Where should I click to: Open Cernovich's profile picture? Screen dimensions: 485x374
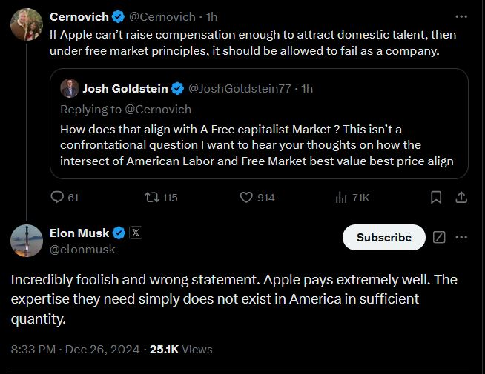pos(26,27)
